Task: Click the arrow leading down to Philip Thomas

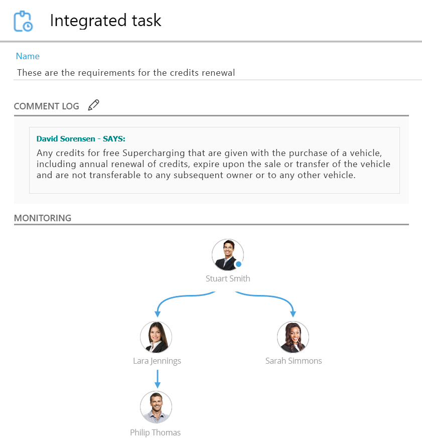Action: tap(158, 379)
